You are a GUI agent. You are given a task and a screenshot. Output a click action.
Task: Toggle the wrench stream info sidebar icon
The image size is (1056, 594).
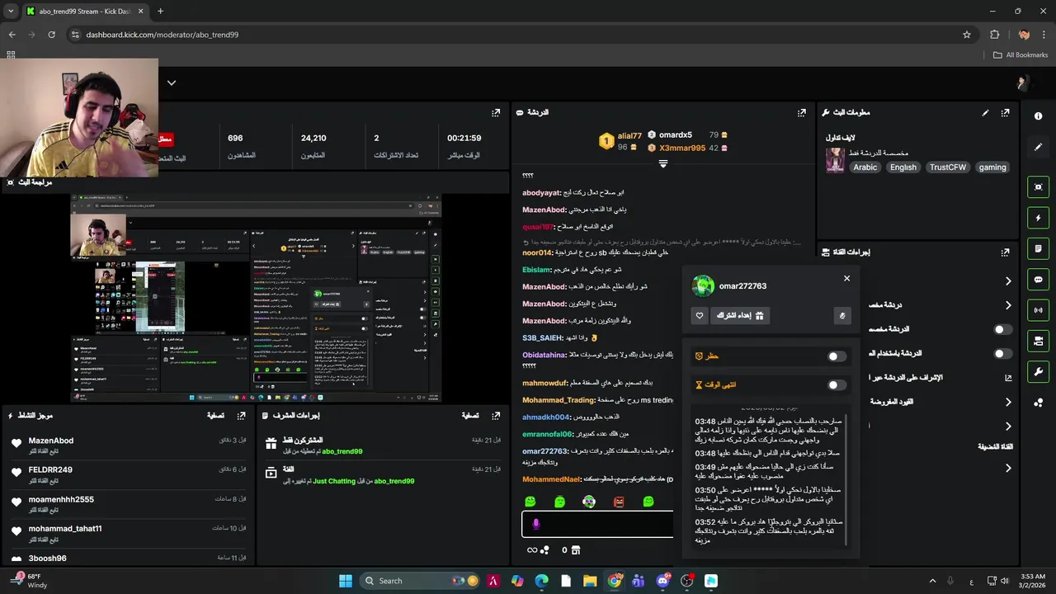(x=1038, y=371)
